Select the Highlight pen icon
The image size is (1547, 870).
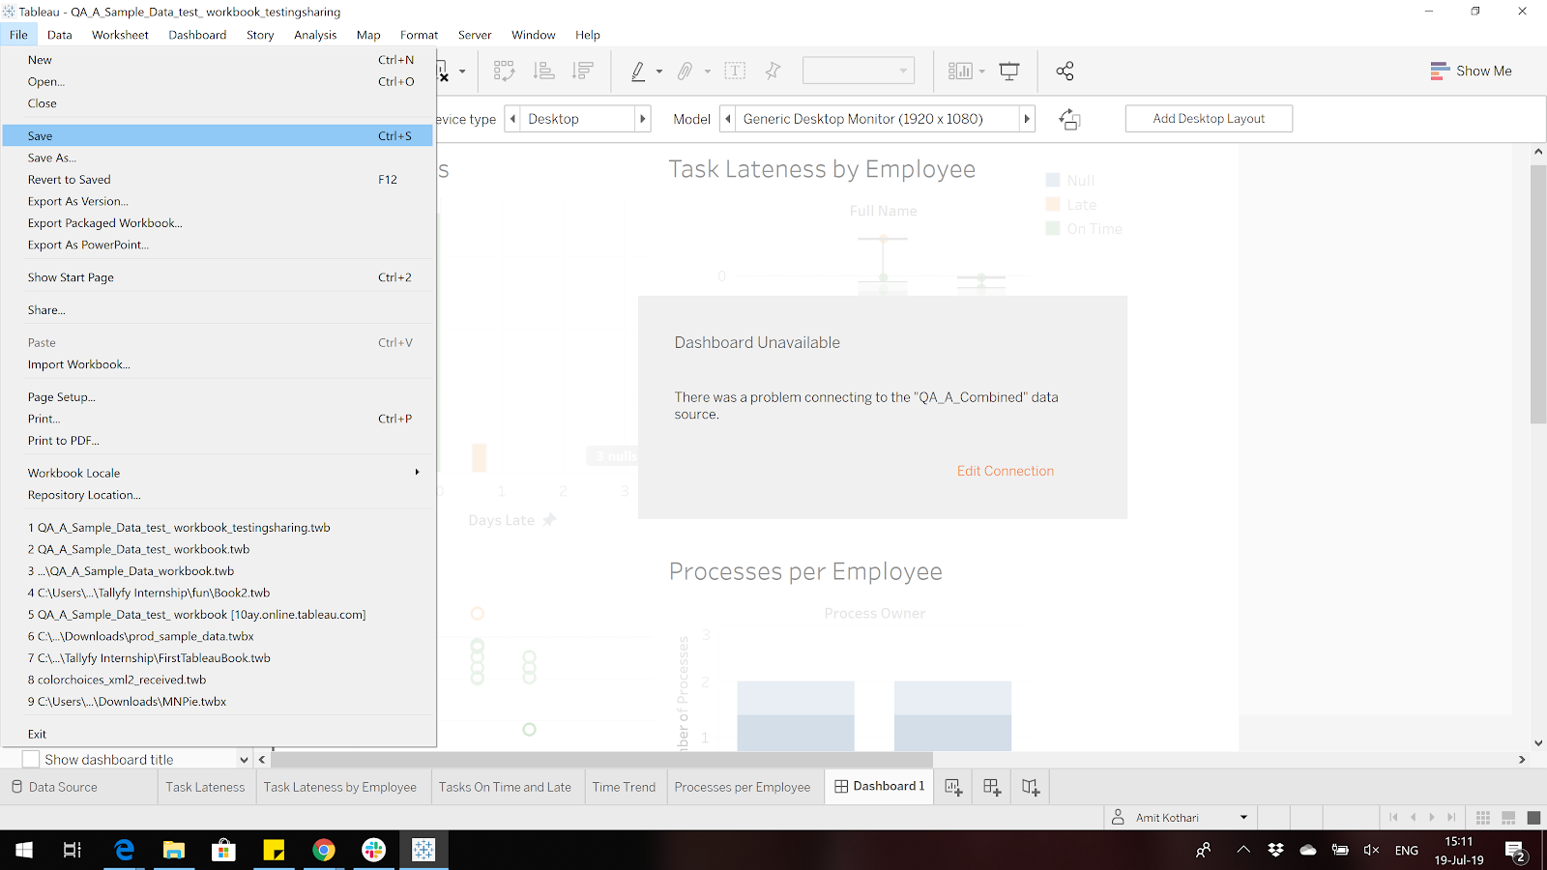coord(638,71)
